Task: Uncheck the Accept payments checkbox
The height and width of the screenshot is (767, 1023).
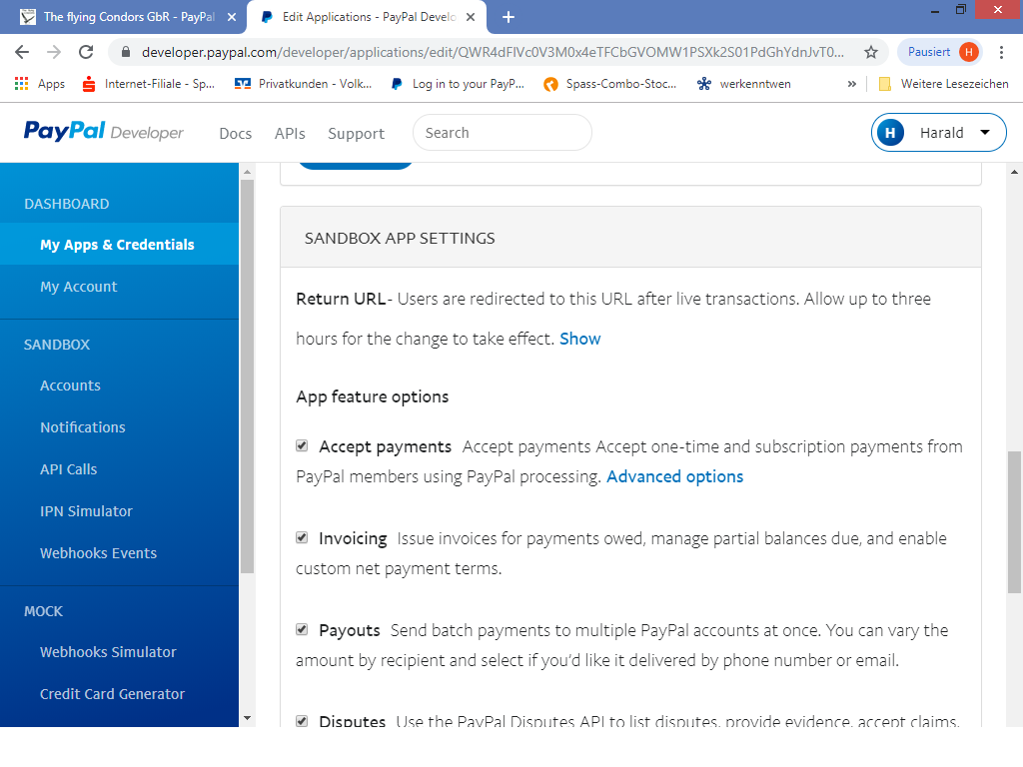Action: tap(302, 446)
